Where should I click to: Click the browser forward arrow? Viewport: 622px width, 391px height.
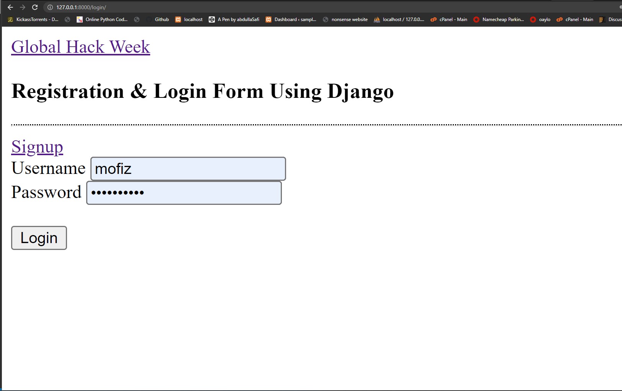click(x=23, y=7)
